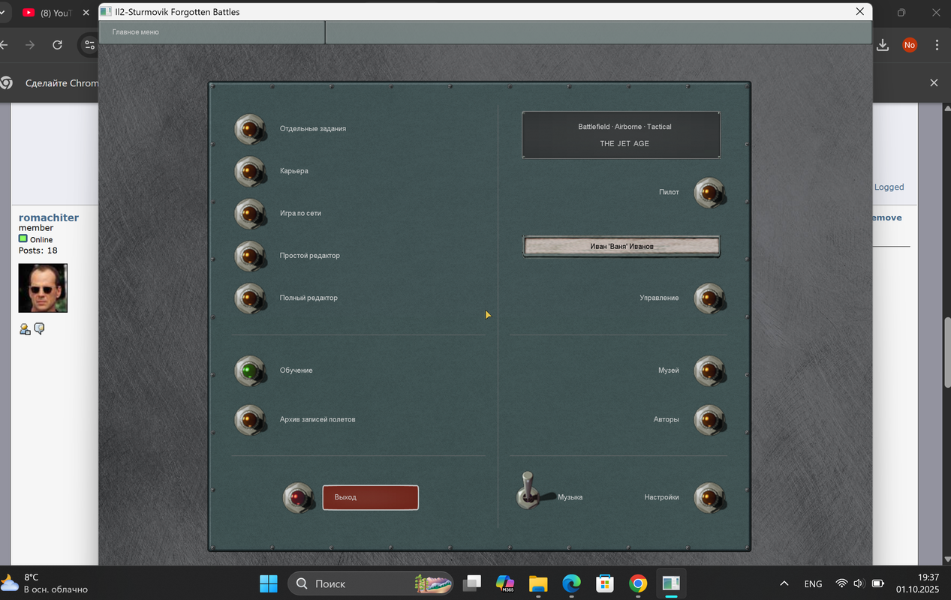Show Авторы with its round button
This screenshot has height=600, width=951.
[709, 420]
